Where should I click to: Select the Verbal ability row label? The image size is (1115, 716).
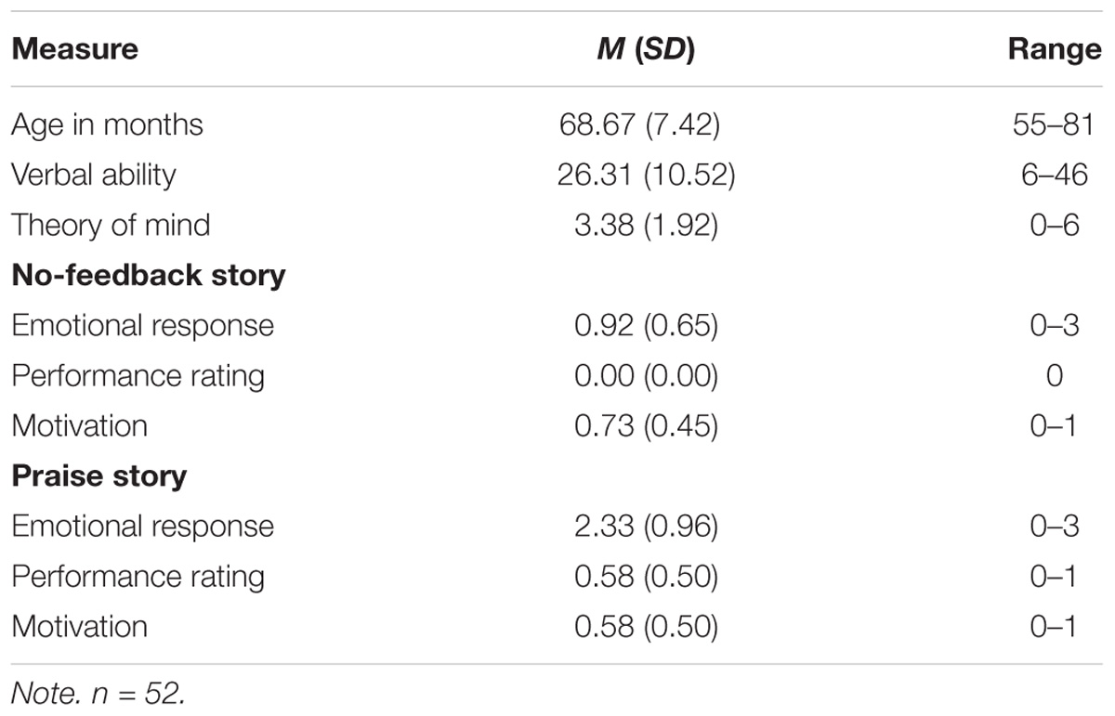[94, 176]
